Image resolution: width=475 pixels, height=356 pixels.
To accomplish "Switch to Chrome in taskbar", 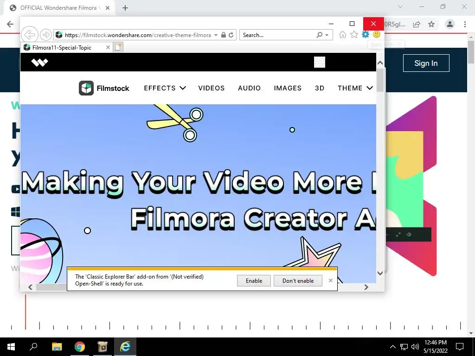I will [x=80, y=347].
